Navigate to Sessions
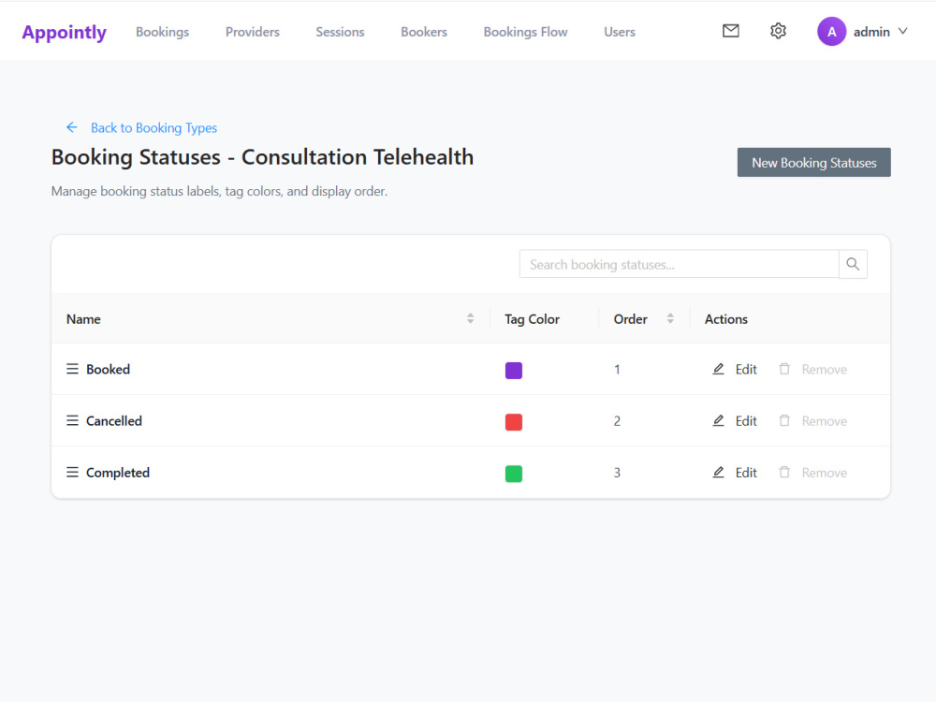Screen dimensions: 936x702 click(341, 32)
